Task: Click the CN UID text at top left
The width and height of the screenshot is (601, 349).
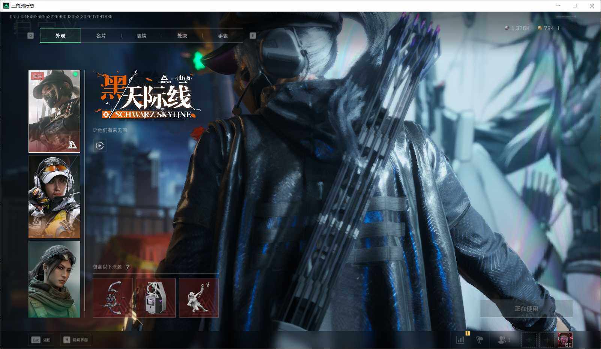Action: [61, 16]
